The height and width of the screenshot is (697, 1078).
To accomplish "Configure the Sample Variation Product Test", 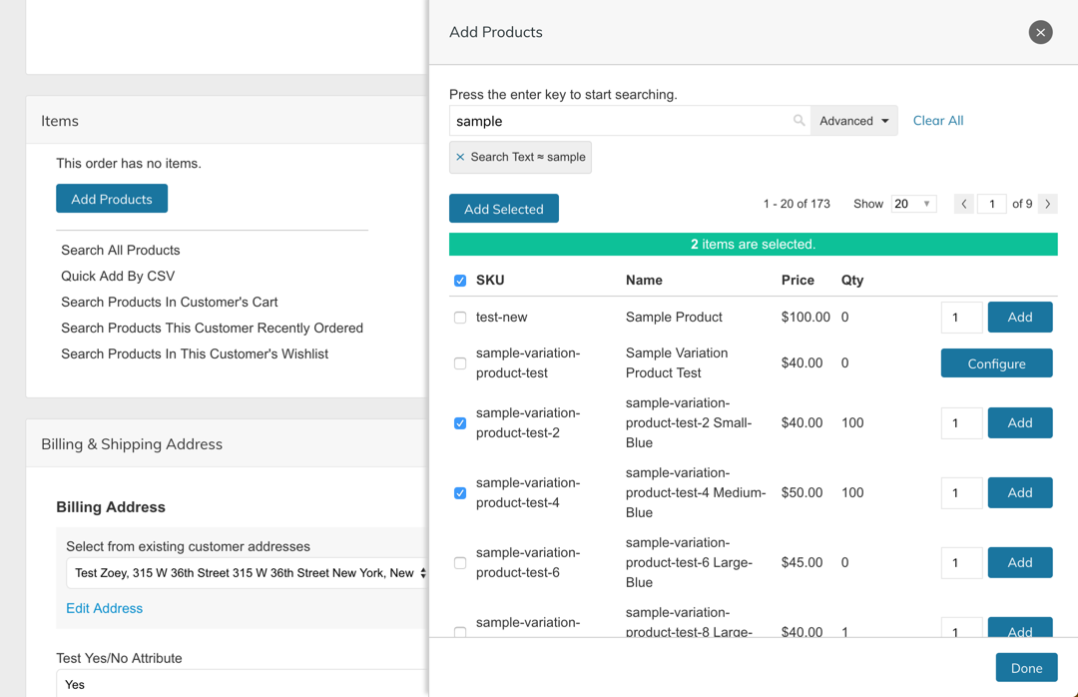I will 996,363.
